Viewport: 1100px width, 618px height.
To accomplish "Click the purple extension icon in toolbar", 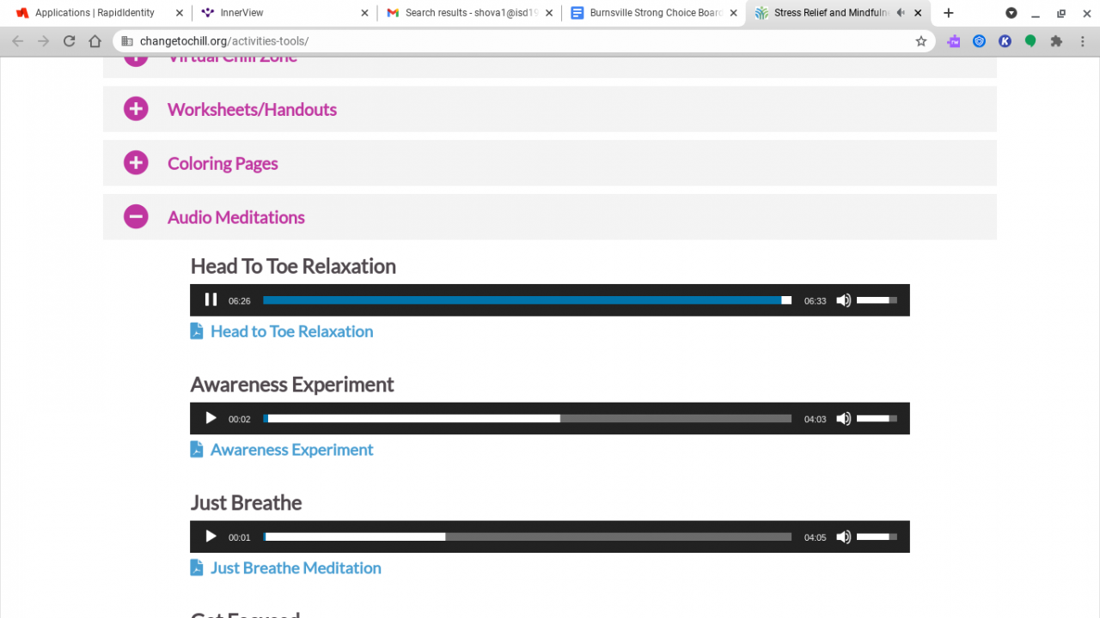I will click(x=953, y=41).
